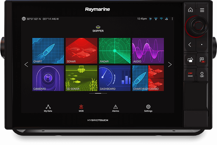This screenshot has height=145, width=217.
Task: Click the 12:45pm clock
Action: (x=142, y=19)
